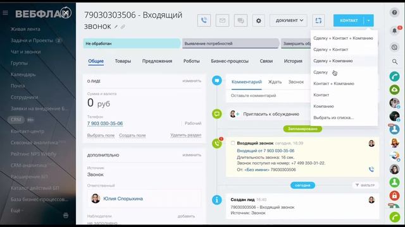The image size is (405, 227).
Task: Click the Оставьте комментарий input field
Action: click(268, 95)
